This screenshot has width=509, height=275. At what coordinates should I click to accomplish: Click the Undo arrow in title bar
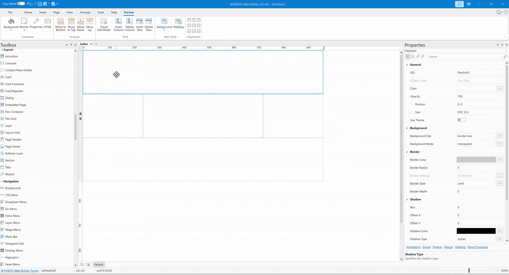(x=29, y=4)
